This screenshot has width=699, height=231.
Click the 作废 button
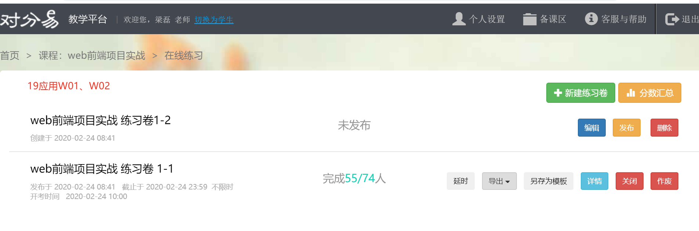664,181
